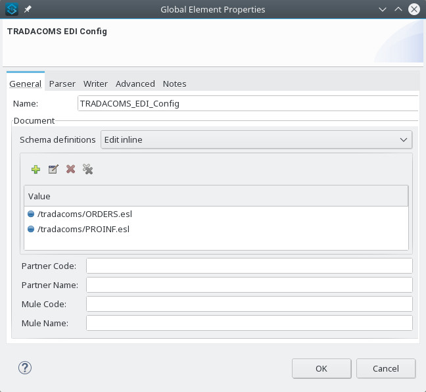The width and height of the screenshot is (426, 392).
Task: Open the Notes tab
Action: pos(174,84)
